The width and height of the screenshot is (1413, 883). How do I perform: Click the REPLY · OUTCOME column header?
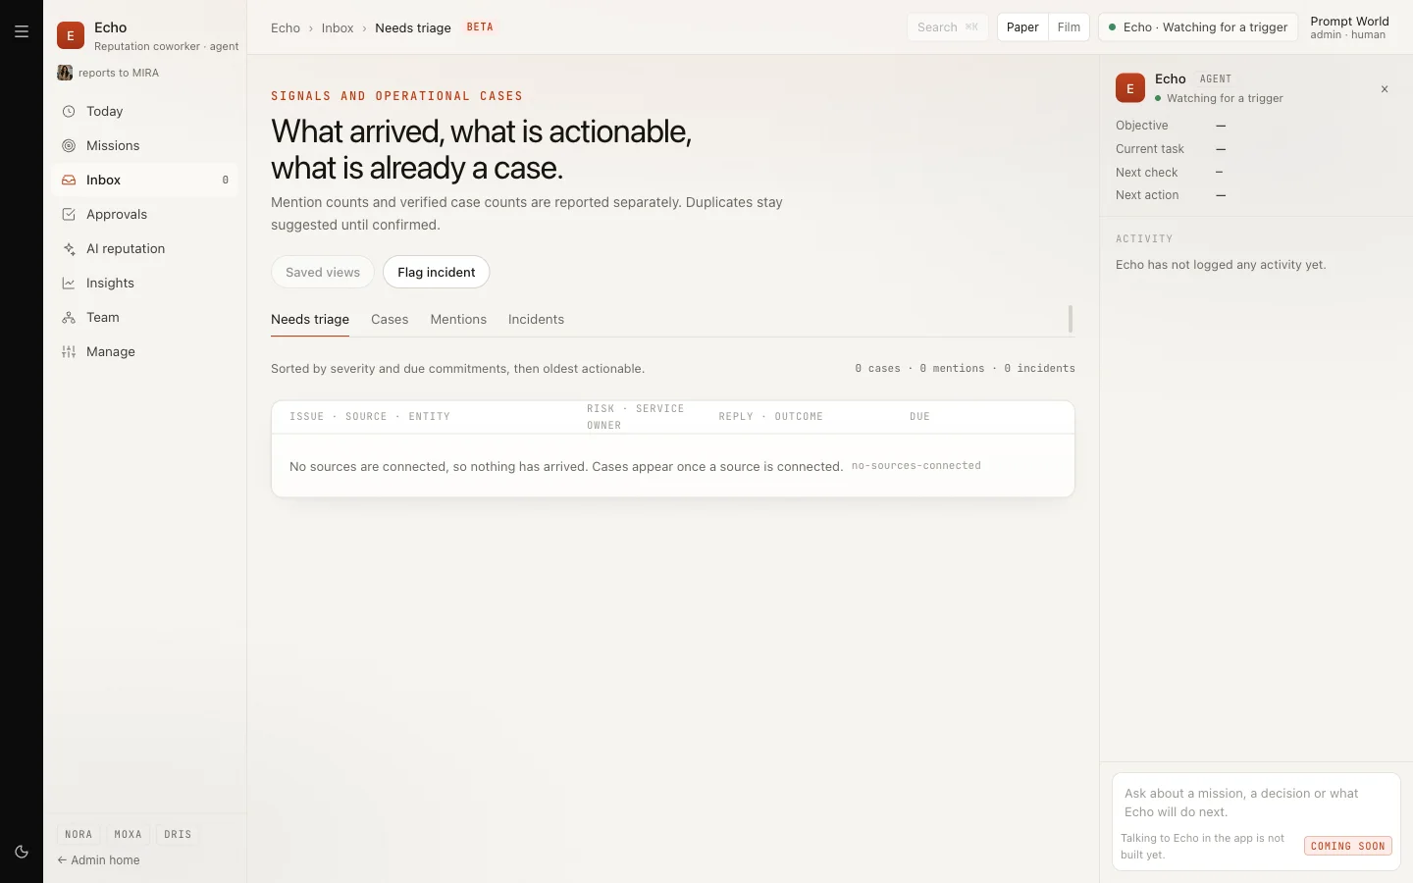coord(770,417)
